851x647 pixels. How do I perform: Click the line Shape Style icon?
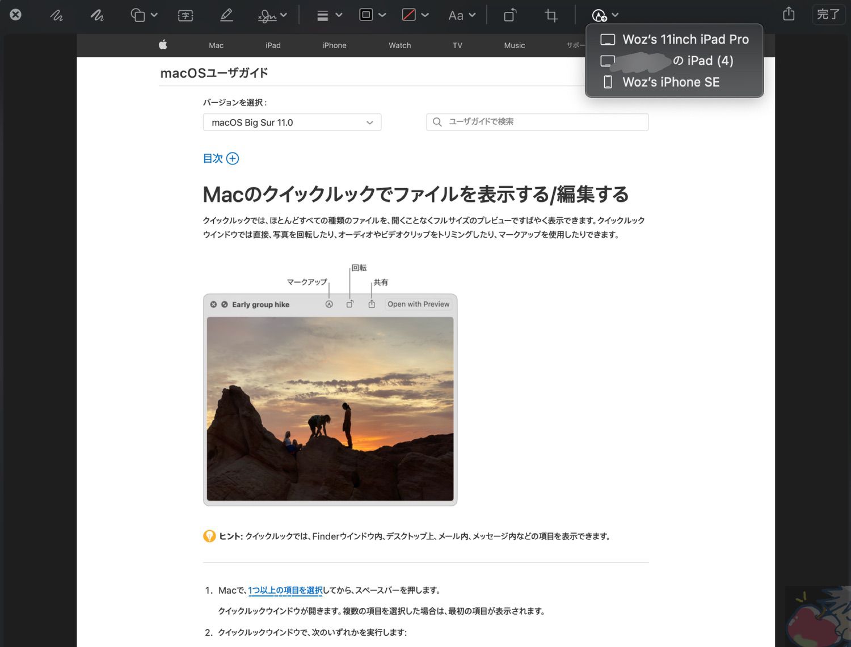(x=323, y=16)
